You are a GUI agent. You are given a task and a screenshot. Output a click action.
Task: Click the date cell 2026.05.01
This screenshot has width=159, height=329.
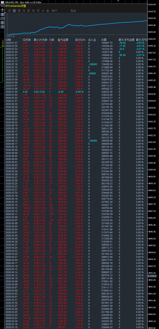point(11,232)
